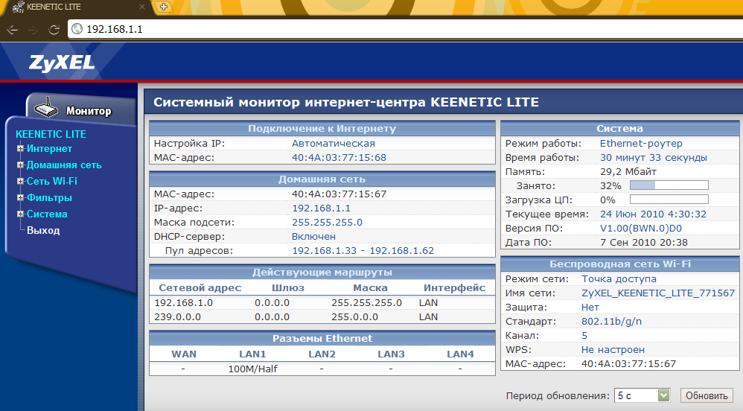Click the home network MAC 40:4A:03:77:15:67
743x411 pixels.
click(x=339, y=194)
